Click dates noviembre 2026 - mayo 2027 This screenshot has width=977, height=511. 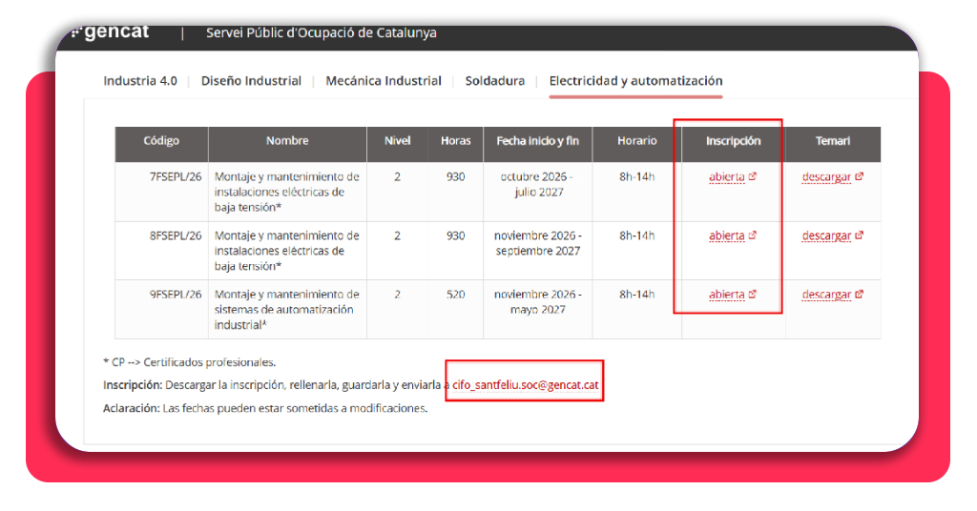click(538, 302)
